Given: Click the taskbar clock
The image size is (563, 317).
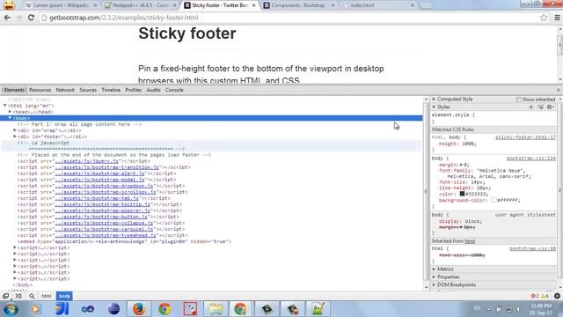Looking at the screenshot, I should click(x=542, y=309).
